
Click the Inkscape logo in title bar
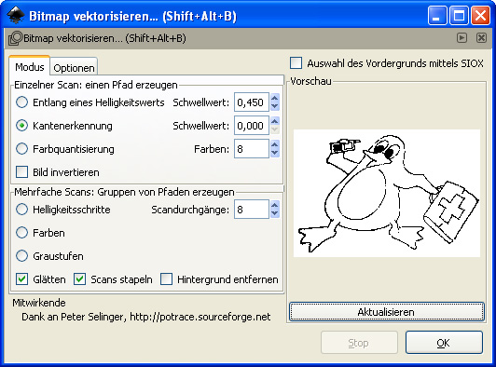pyautogui.click(x=16, y=15)
